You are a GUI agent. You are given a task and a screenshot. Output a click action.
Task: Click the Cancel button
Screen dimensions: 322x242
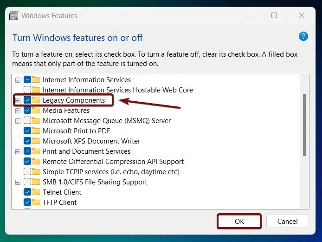288,222
